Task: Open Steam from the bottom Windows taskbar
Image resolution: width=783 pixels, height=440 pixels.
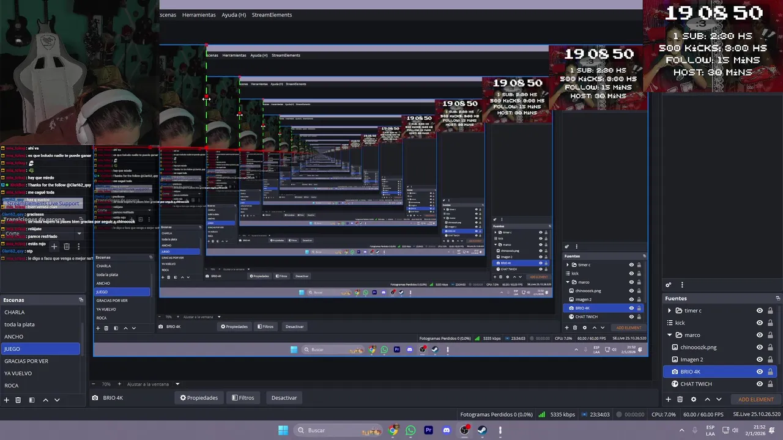Action: coord(482,430)
